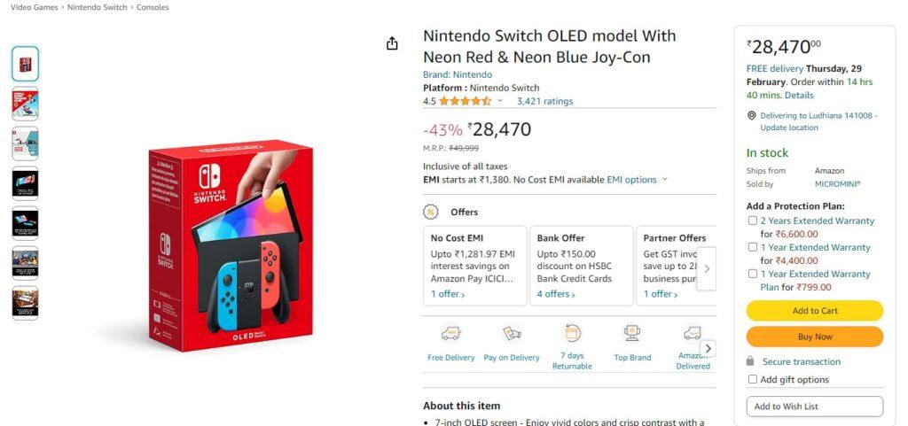
Task: Click the Free Delivery truck icon
Action: [x=450, y=334]
